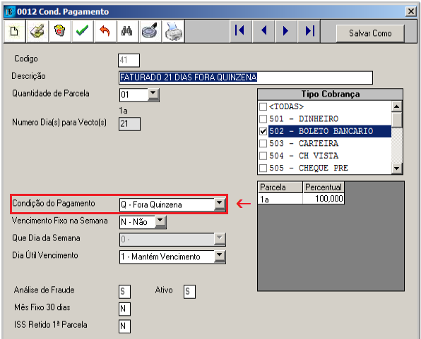
Task: Go to the next record arrow
Action: tap(285, 31)
